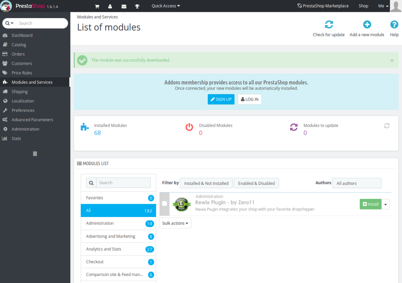Open Enabled & Disabled filter
Screen dimensions: 402x283
[256, 183]
